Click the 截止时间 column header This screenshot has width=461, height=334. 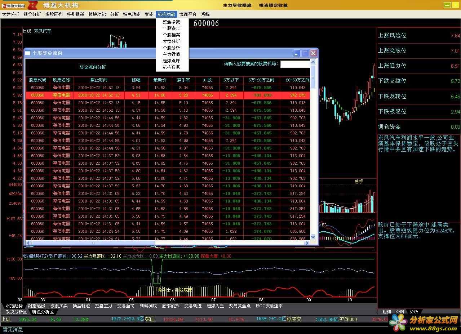click(99, 80)
